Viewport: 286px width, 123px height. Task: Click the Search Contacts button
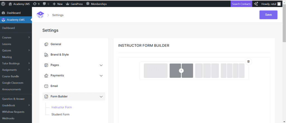pos(241,4)
